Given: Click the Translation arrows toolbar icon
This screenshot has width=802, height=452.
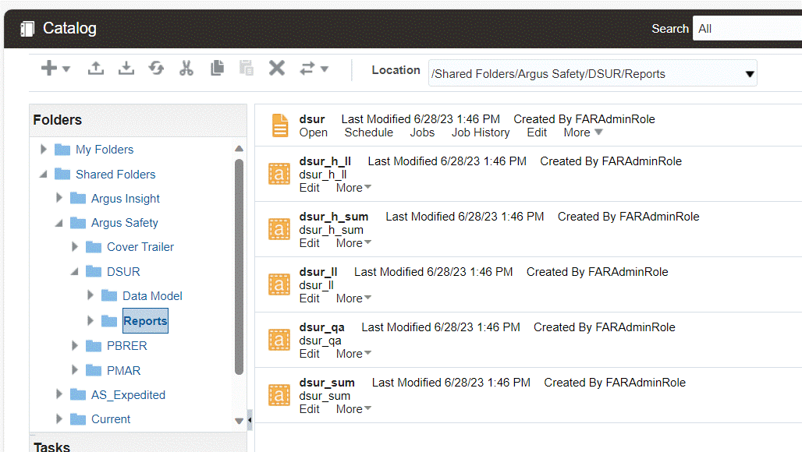Looking at the screenshot, I should click(x=307, y=69).
